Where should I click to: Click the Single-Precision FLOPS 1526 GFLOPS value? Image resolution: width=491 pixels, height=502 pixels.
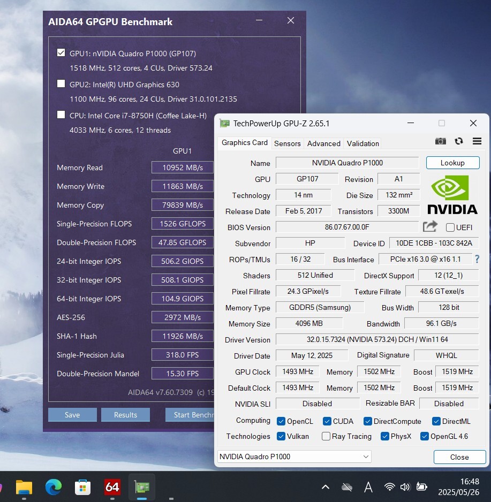point(183,224)
